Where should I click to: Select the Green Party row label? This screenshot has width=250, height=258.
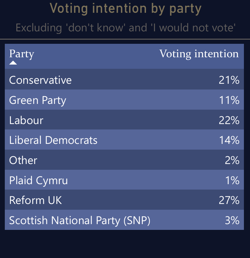(37, 100)
